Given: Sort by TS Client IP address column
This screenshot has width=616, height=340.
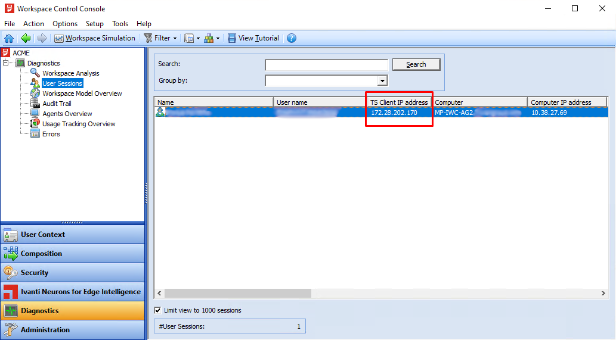Looking at the screenshot, I should [x=399, y=102].
